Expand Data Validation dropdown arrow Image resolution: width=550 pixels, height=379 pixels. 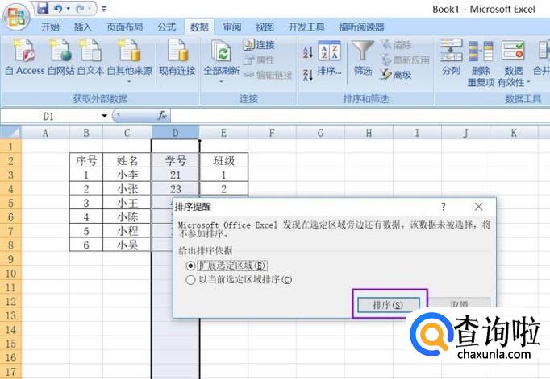pyautogui.click(x=528, y=83)
